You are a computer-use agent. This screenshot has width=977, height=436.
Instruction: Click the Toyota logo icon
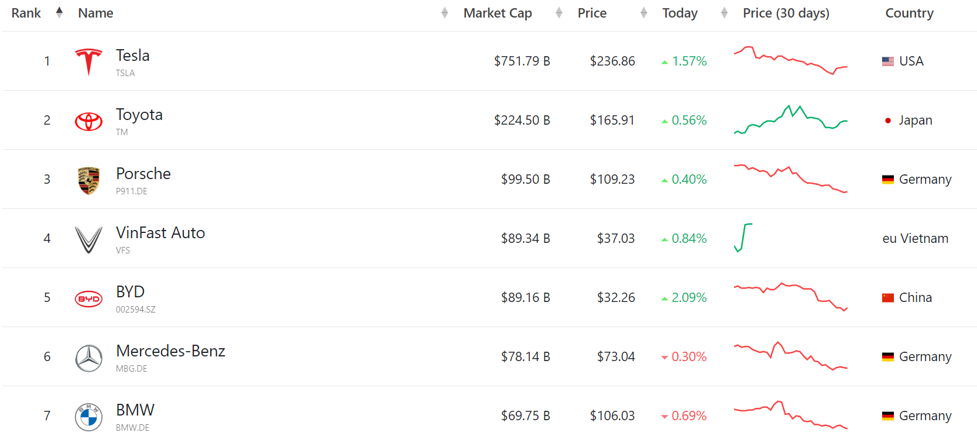click(89, 121)
